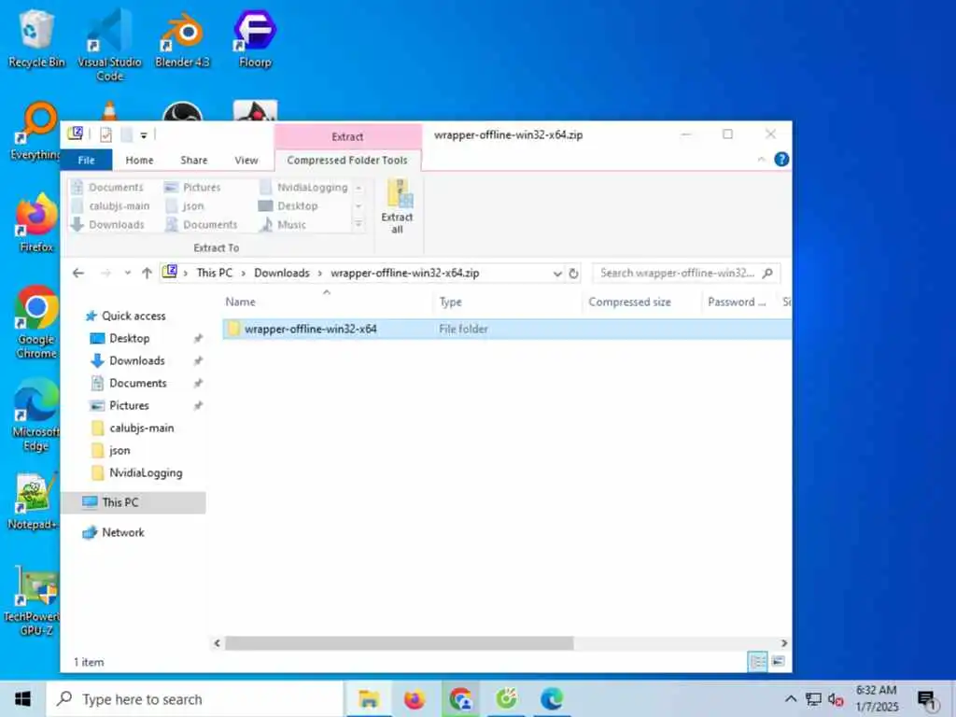
Task: Open Edge from taskbar
Action: tap(552, 698)
